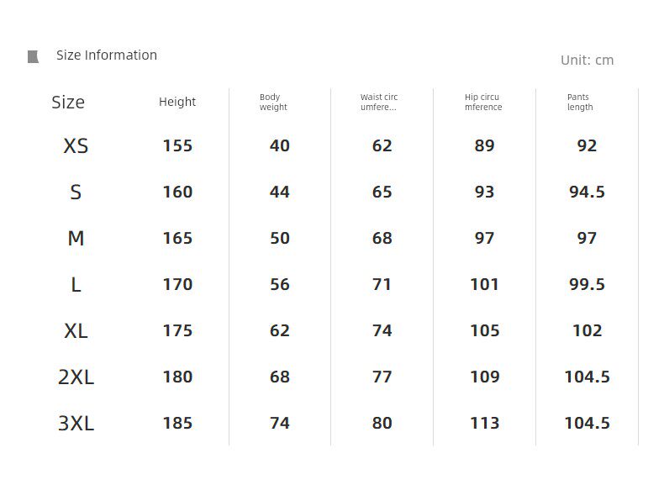
Task: Select the Size column header
Action: [x=68, y=103]
